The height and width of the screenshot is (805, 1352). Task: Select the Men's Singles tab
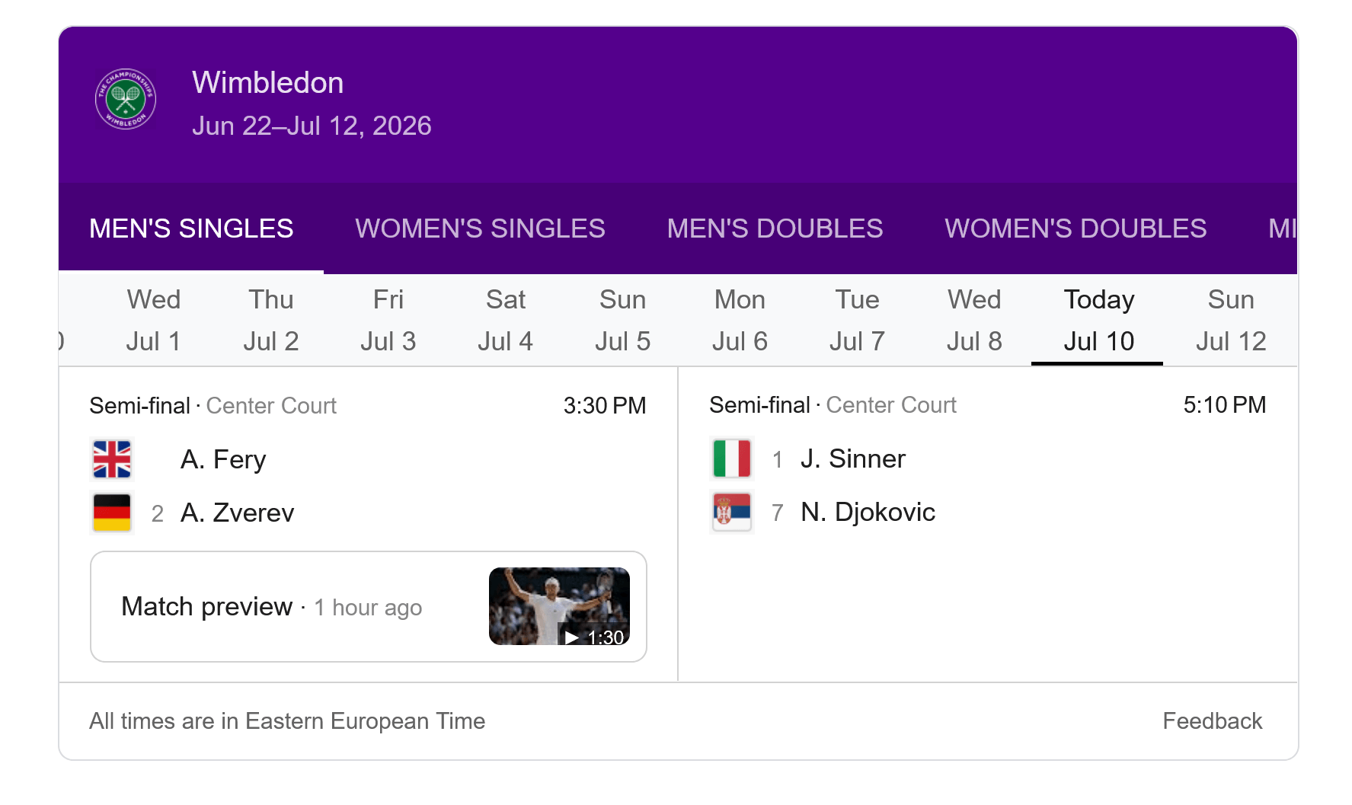[x=191, y=228]
